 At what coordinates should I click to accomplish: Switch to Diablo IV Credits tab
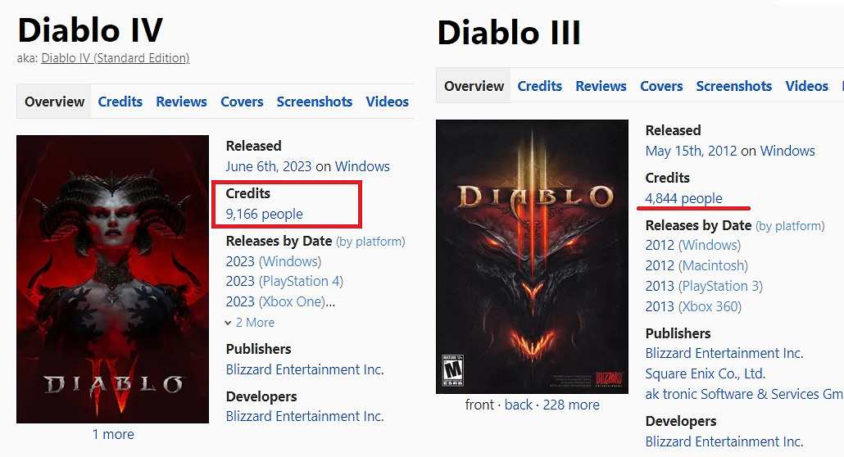[x=120, y=102]
